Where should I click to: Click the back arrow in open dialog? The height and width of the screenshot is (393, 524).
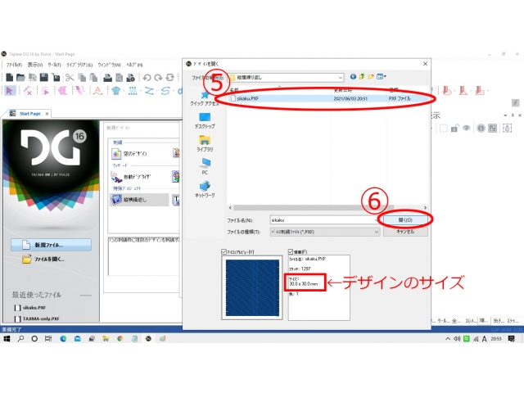[353, 77]
